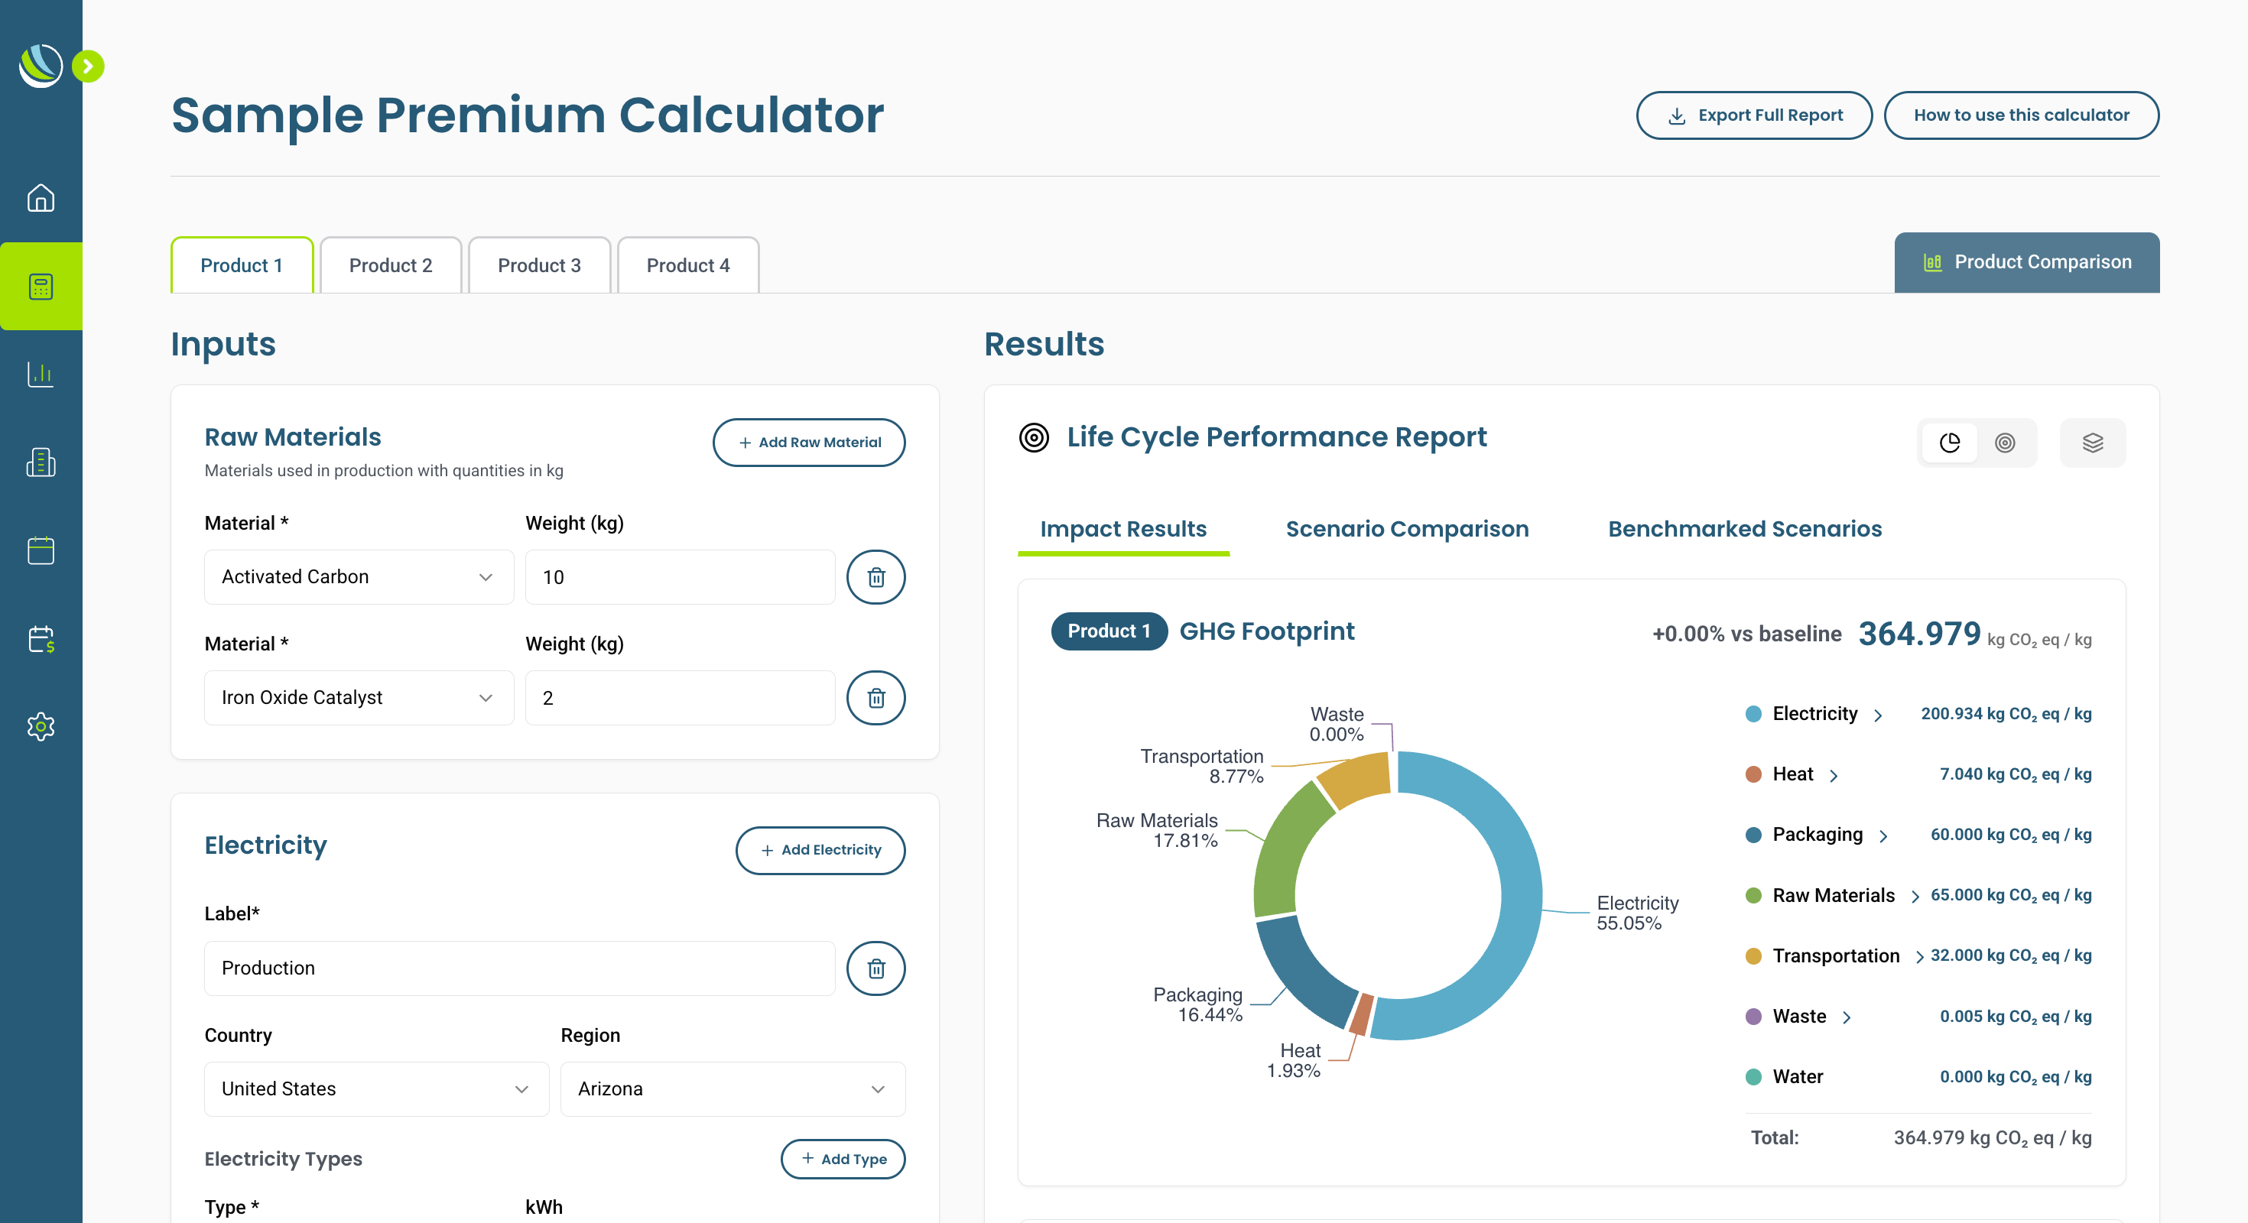This screenshot has width=2248, height=1223.
Task: Delete the Activated Carbon material row
Action: coord(875,576)
